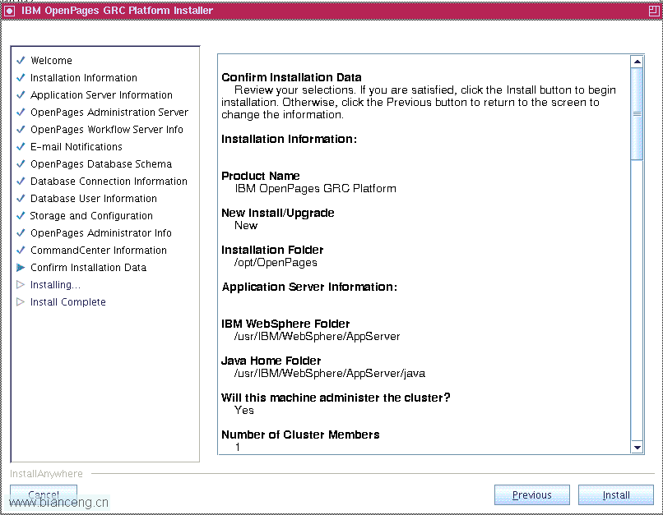This screenshot has height=515, width=663.
Task: Go back with the Previous button
Action: click(532, 494)
